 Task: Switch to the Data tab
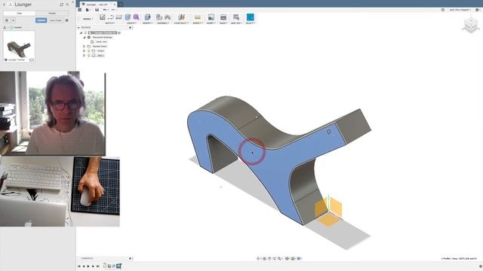pos(20,14)
